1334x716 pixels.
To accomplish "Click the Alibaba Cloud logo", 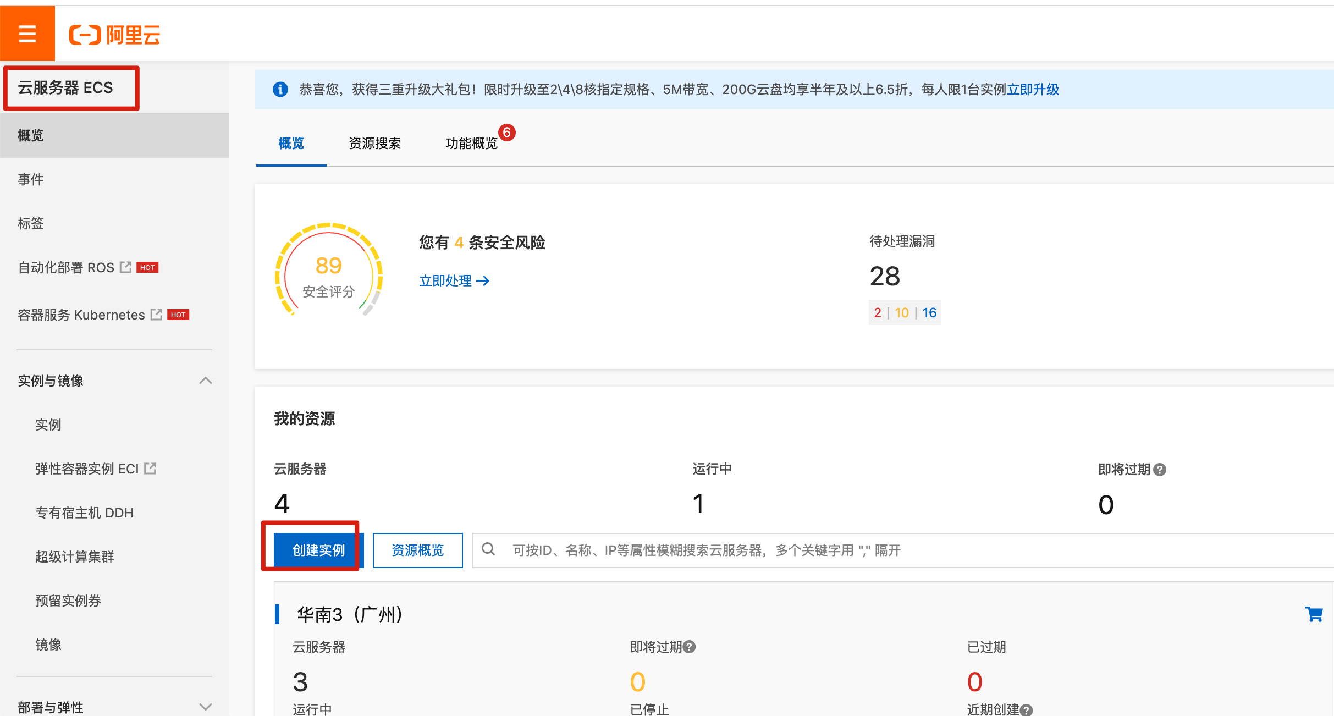I will [114, 35].
